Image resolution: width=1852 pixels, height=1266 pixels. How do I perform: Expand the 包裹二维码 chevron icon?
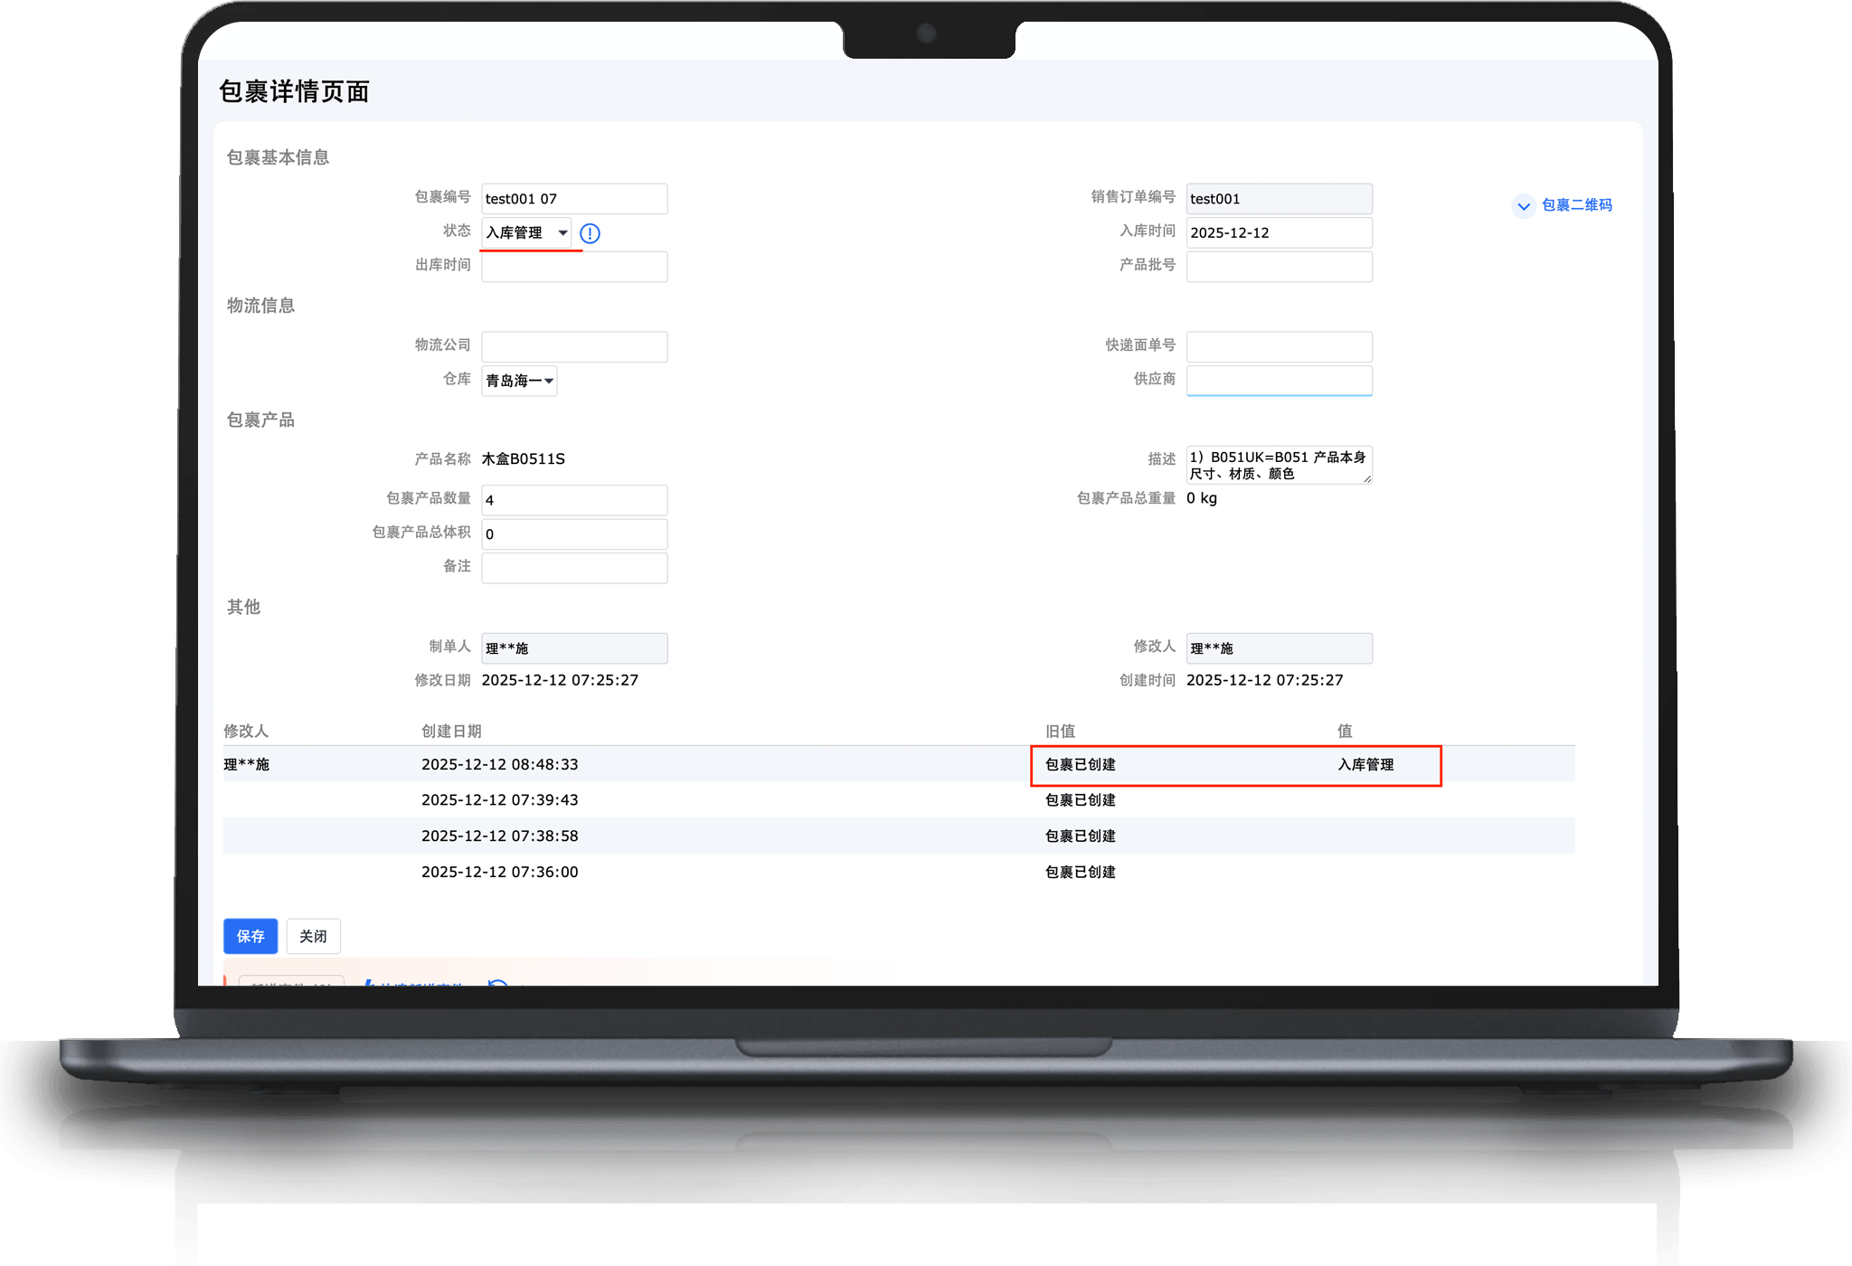1523,206
